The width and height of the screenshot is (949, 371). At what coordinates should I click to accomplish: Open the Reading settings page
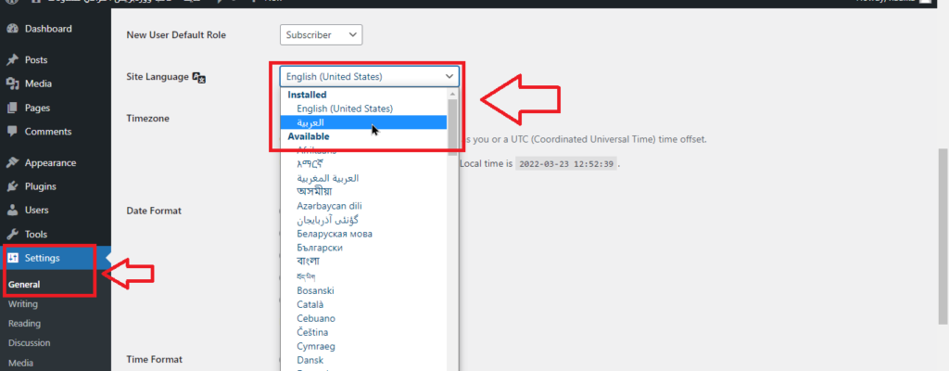click(24, 324)
